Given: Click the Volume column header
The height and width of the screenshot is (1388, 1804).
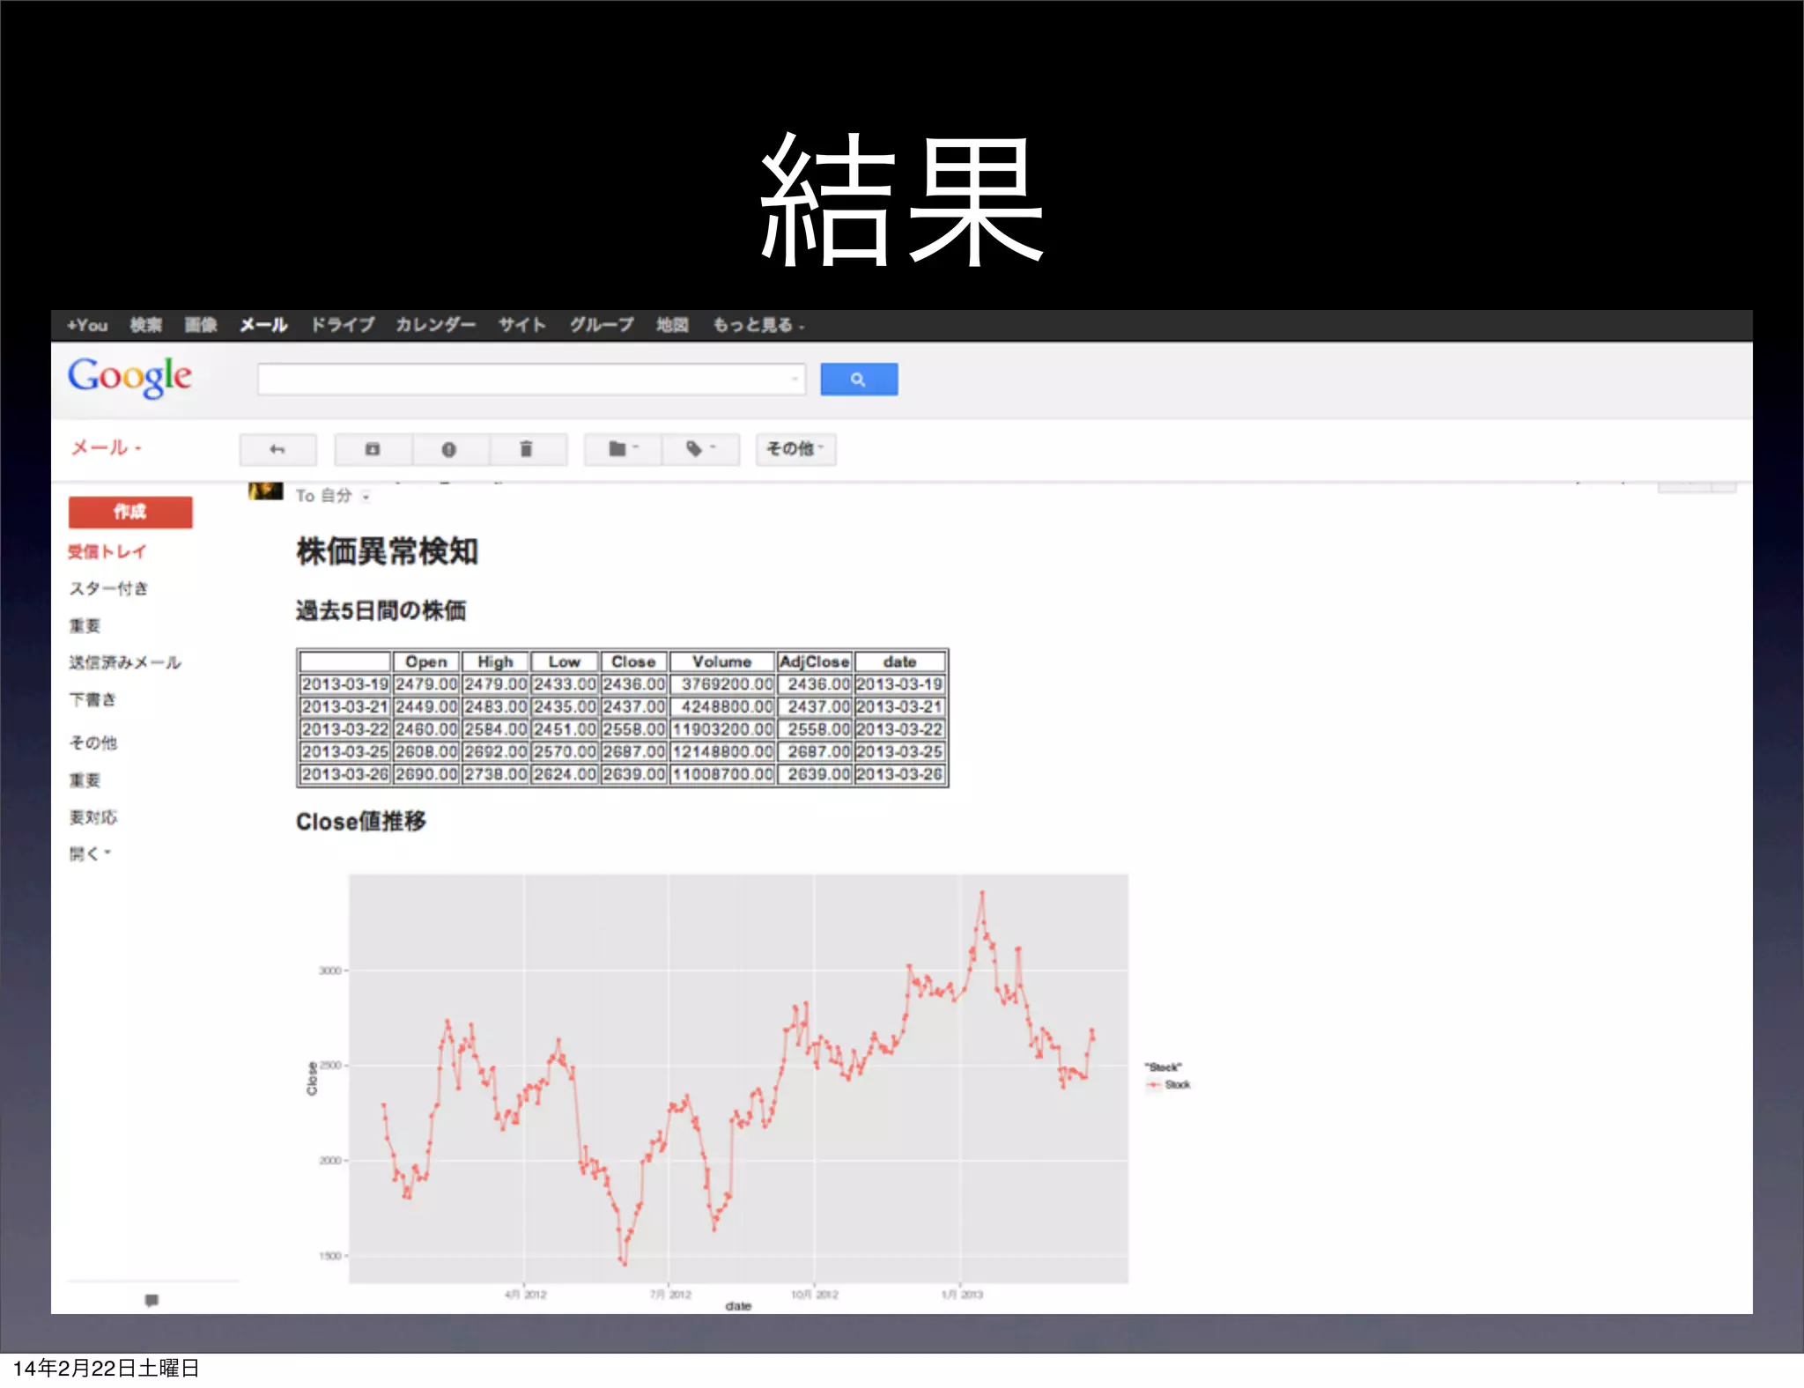Looking at the screenshot, I should [x=722, y=661].
